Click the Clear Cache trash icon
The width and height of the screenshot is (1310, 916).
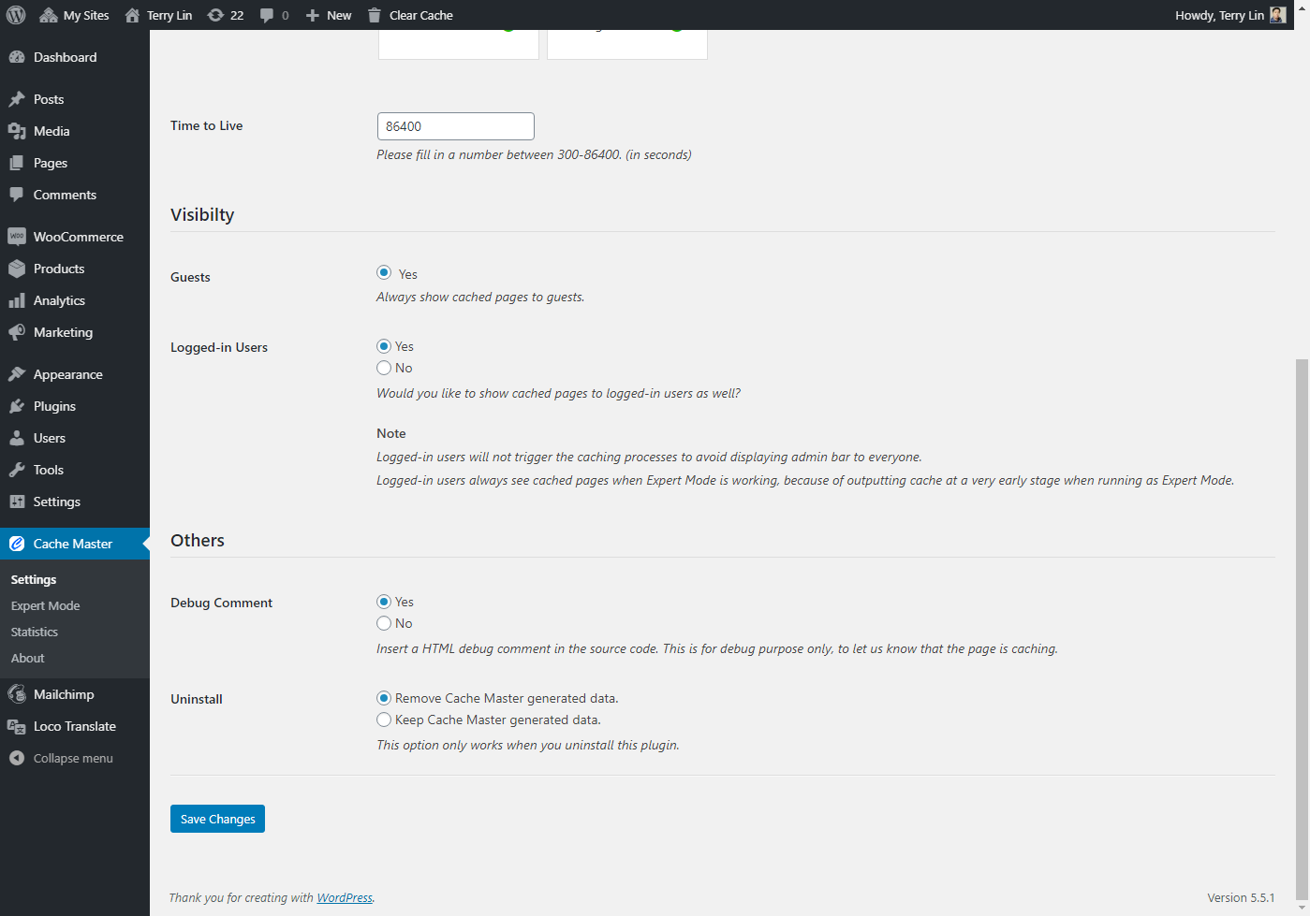click(375, 15)
